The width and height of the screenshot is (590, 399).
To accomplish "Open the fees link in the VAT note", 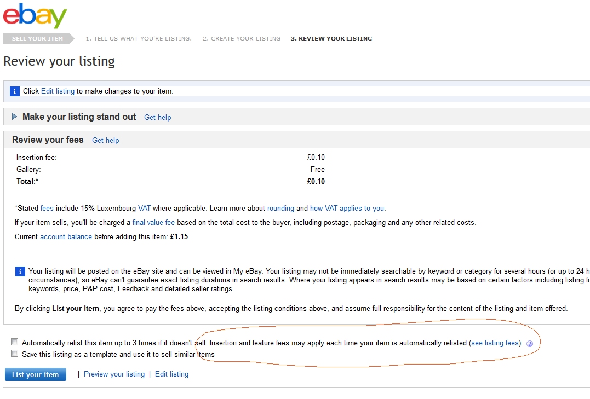I will 47,208.
